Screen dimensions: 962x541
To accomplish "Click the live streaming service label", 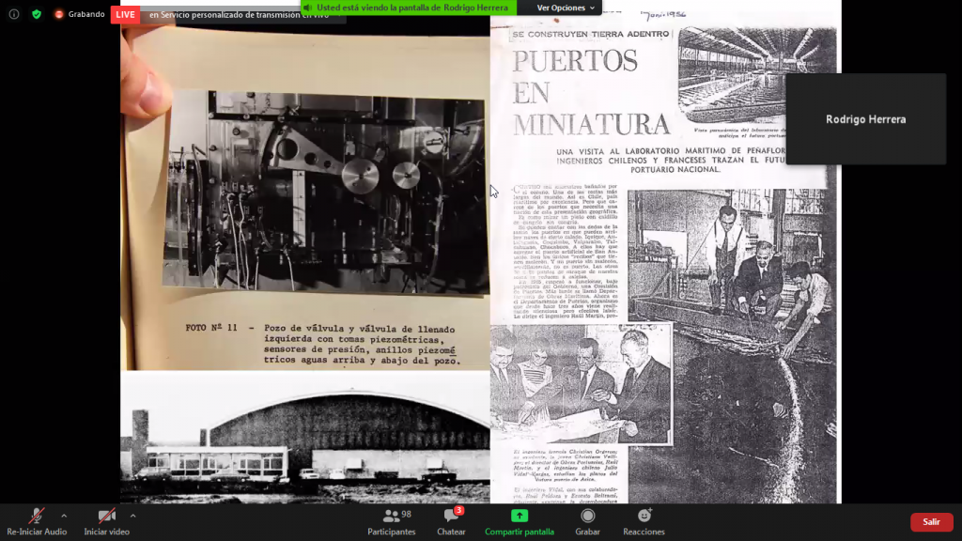I will tap(235, 15).
